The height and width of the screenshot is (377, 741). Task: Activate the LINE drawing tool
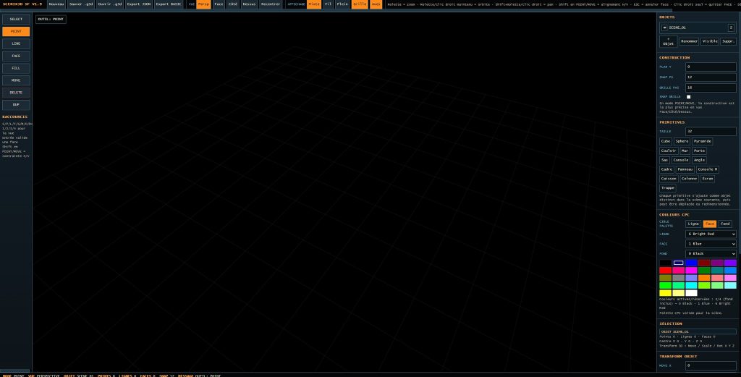[x=16, y=43]
